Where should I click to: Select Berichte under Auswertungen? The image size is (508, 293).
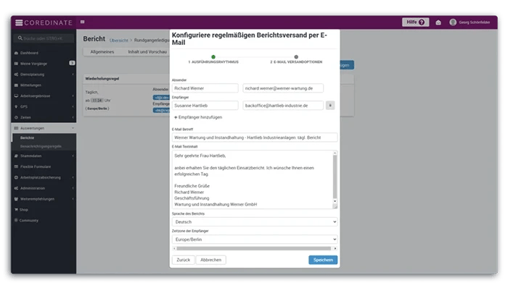pos(27,137)
